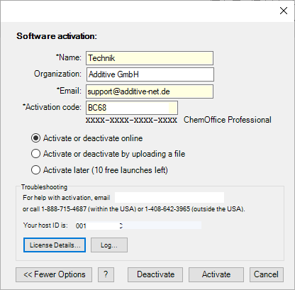Open the activation Log
This screenshot has width=295, height=290.
[x=109, y=245]
